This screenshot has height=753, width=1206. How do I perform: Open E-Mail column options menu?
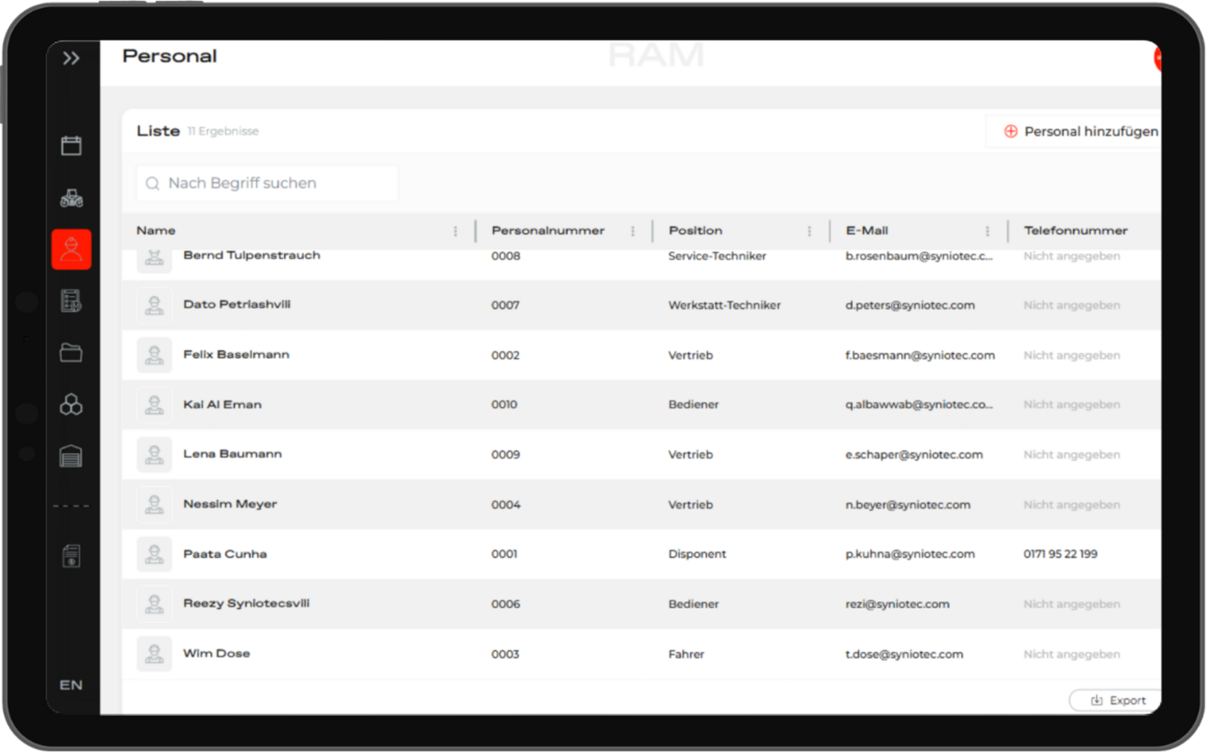click(987, 231)
